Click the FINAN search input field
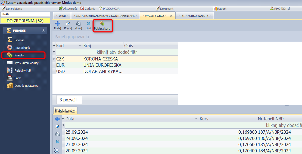302x154 pixels. [25, 14]
